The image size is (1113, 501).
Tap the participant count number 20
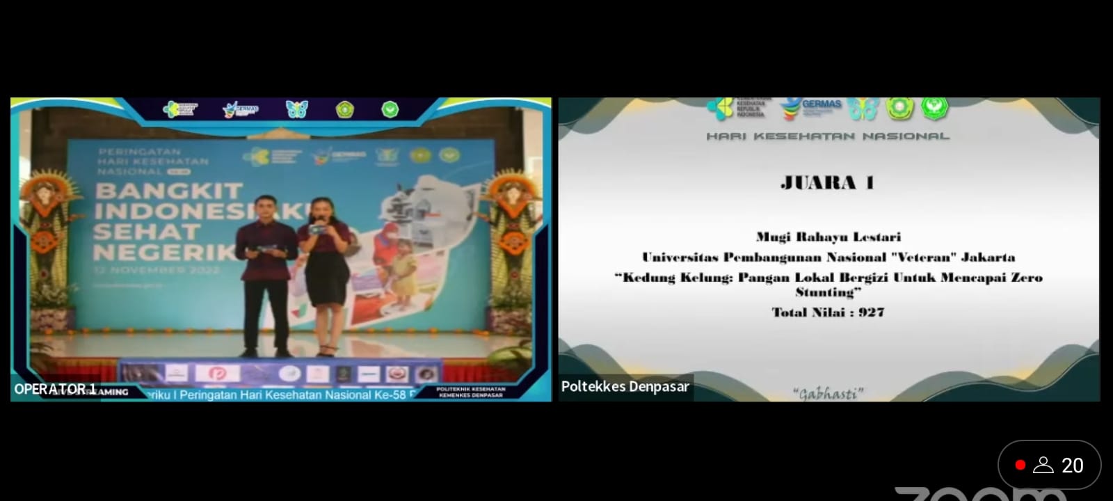click(x=1072, y=466)
